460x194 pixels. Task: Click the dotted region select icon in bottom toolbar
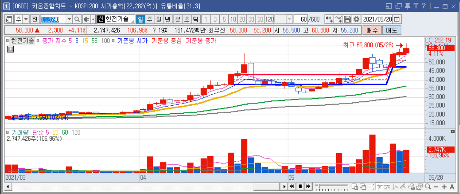point(371,187)
